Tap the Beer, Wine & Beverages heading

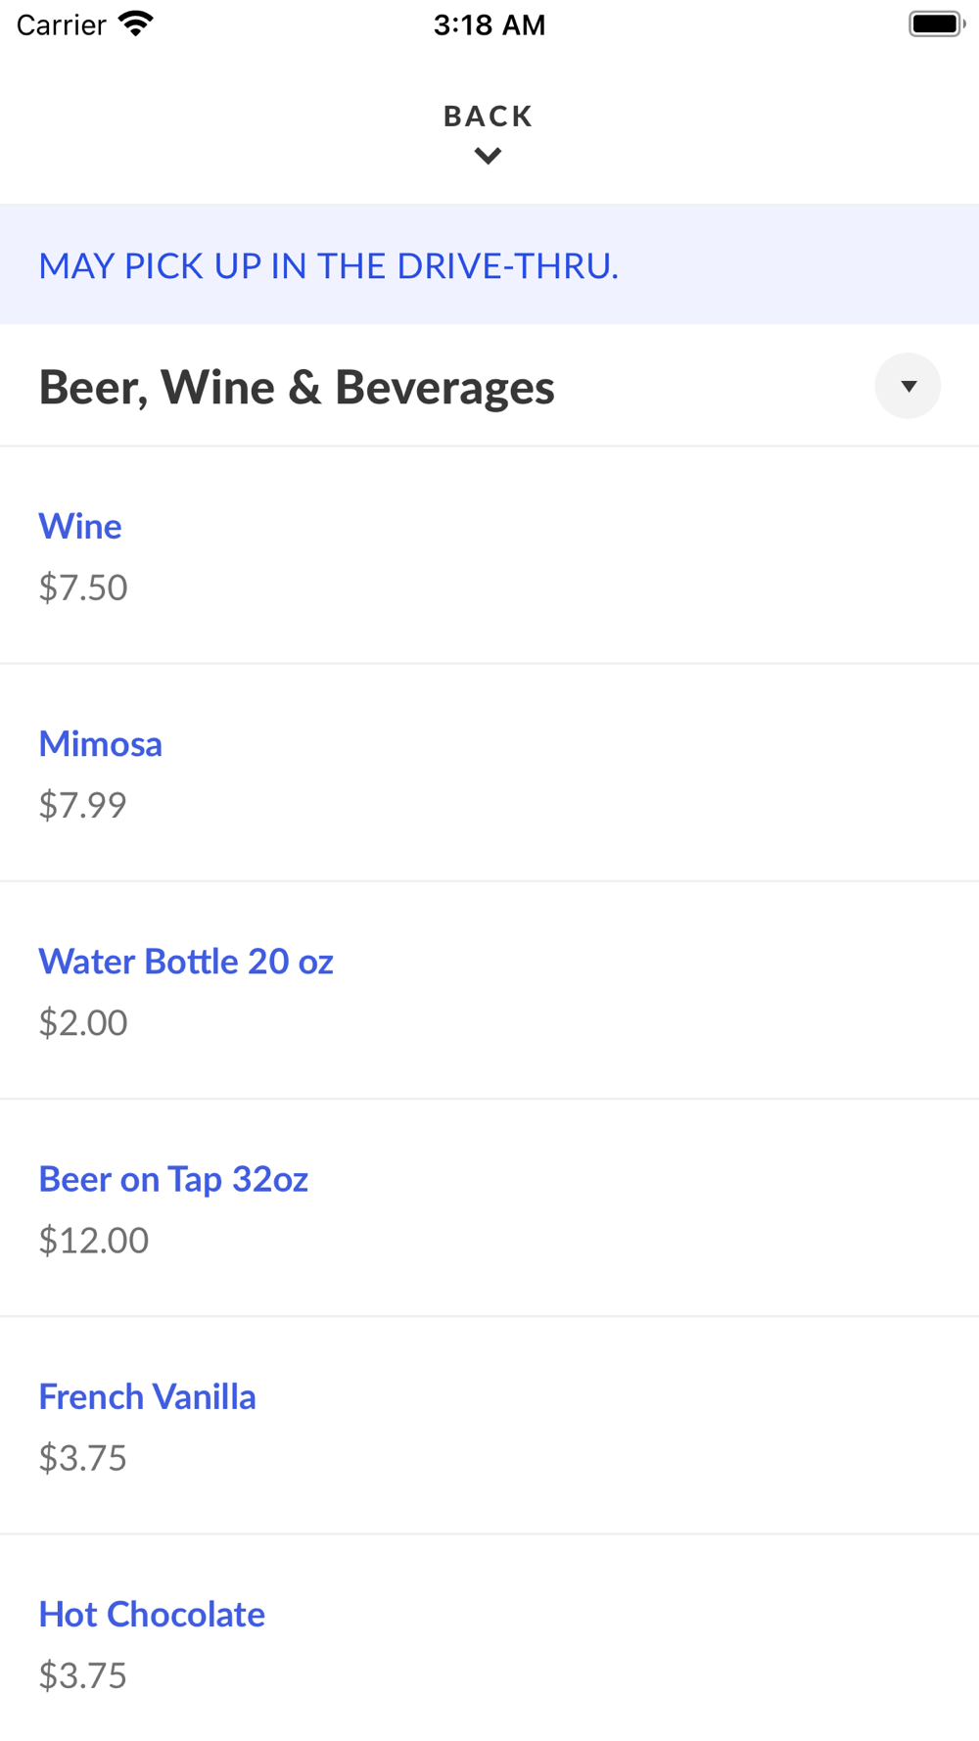pyautogui.click(x=297, y=388)
